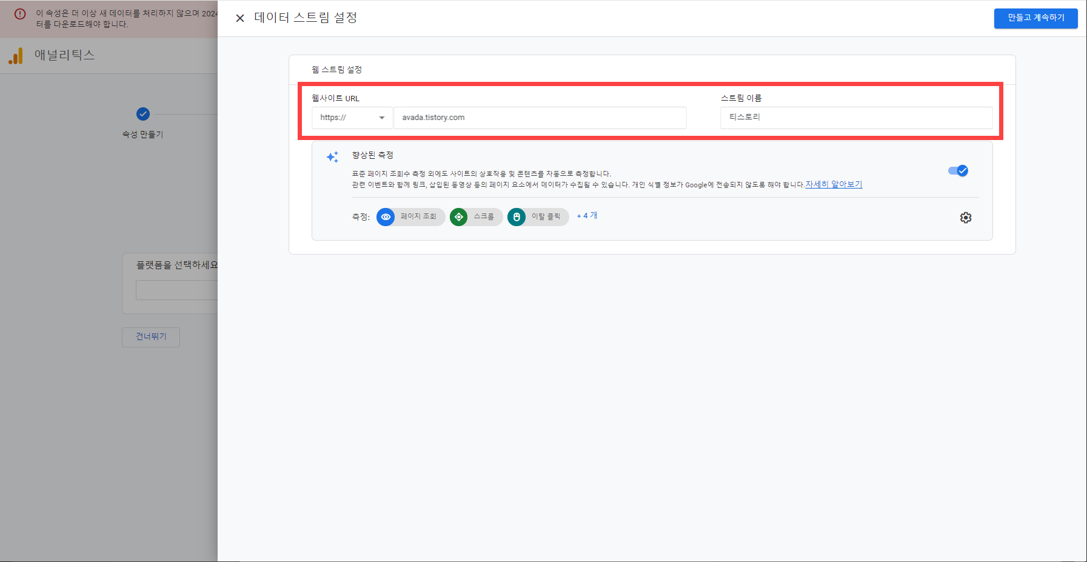The width and height of the screenshot is (1087, 562).
Task: Click the 데이터 스트림 설정 panel title
Action: 306,18
